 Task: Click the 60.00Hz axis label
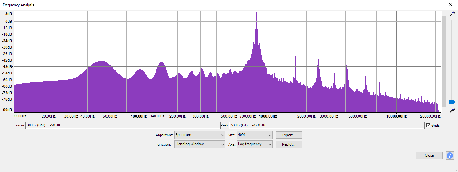click(110, 116)
